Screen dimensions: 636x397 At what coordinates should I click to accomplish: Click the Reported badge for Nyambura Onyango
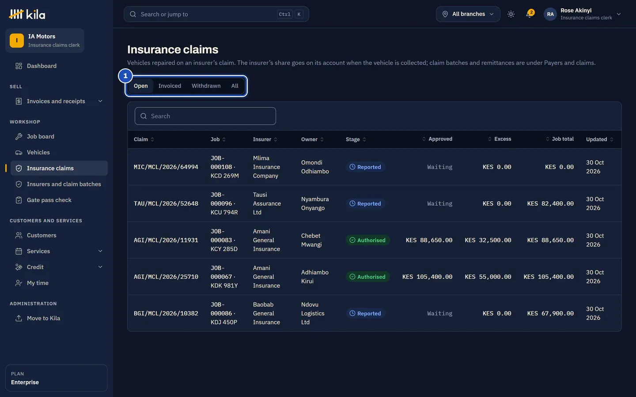pos(365,204)
